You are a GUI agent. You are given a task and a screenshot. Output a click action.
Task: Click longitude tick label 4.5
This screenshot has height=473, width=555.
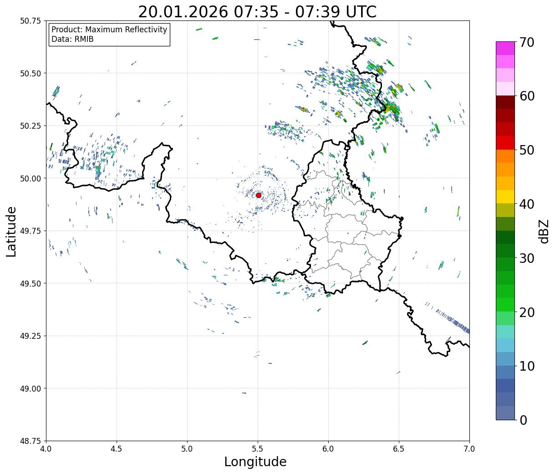[117, 449]
